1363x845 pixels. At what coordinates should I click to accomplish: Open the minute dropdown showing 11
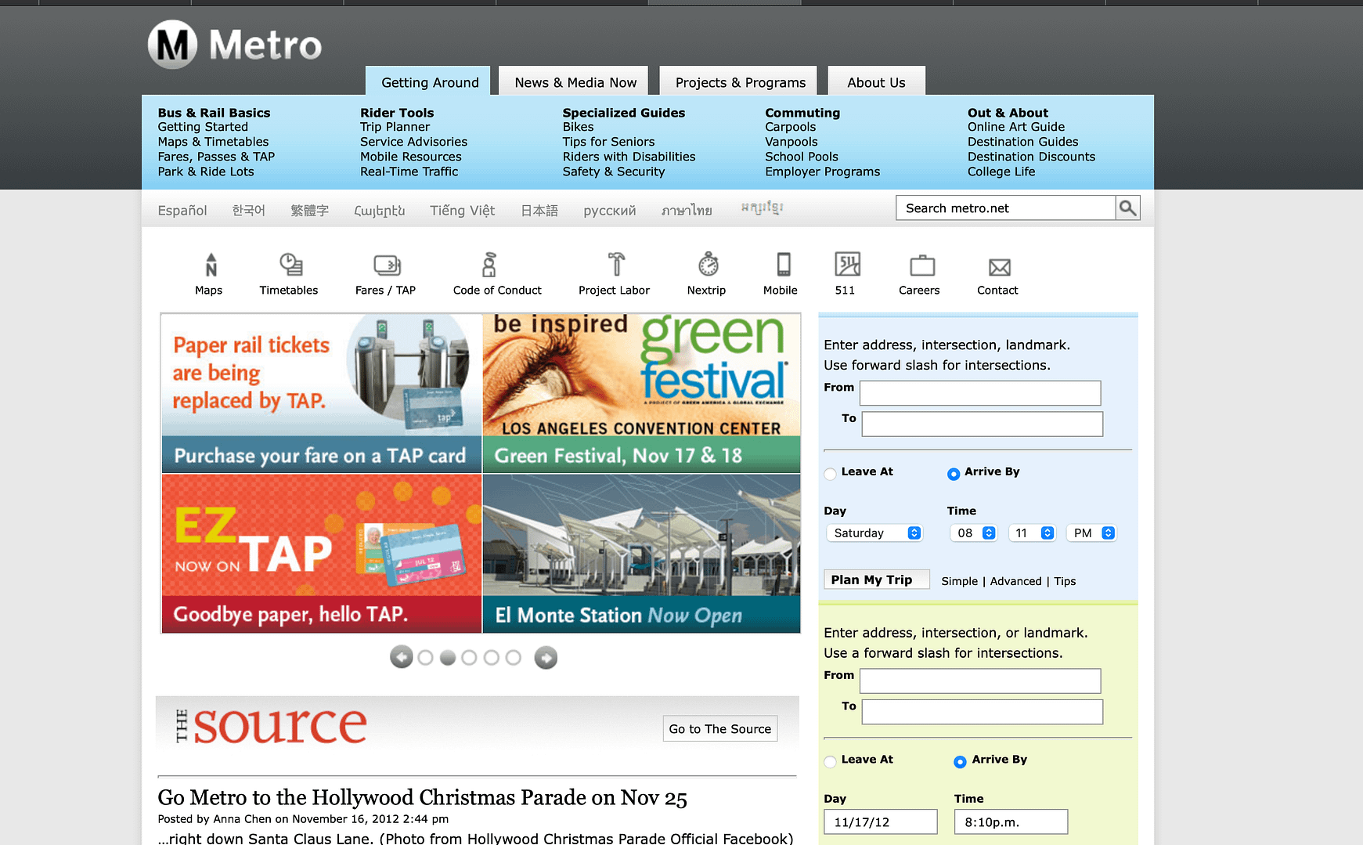pos(1032,533)
